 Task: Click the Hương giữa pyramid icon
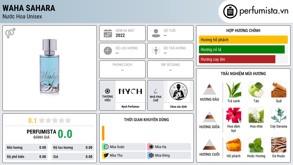(209, 117)
